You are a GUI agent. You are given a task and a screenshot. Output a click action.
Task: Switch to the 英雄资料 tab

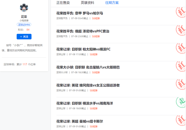pyautogui.click(x=88, y=3)
